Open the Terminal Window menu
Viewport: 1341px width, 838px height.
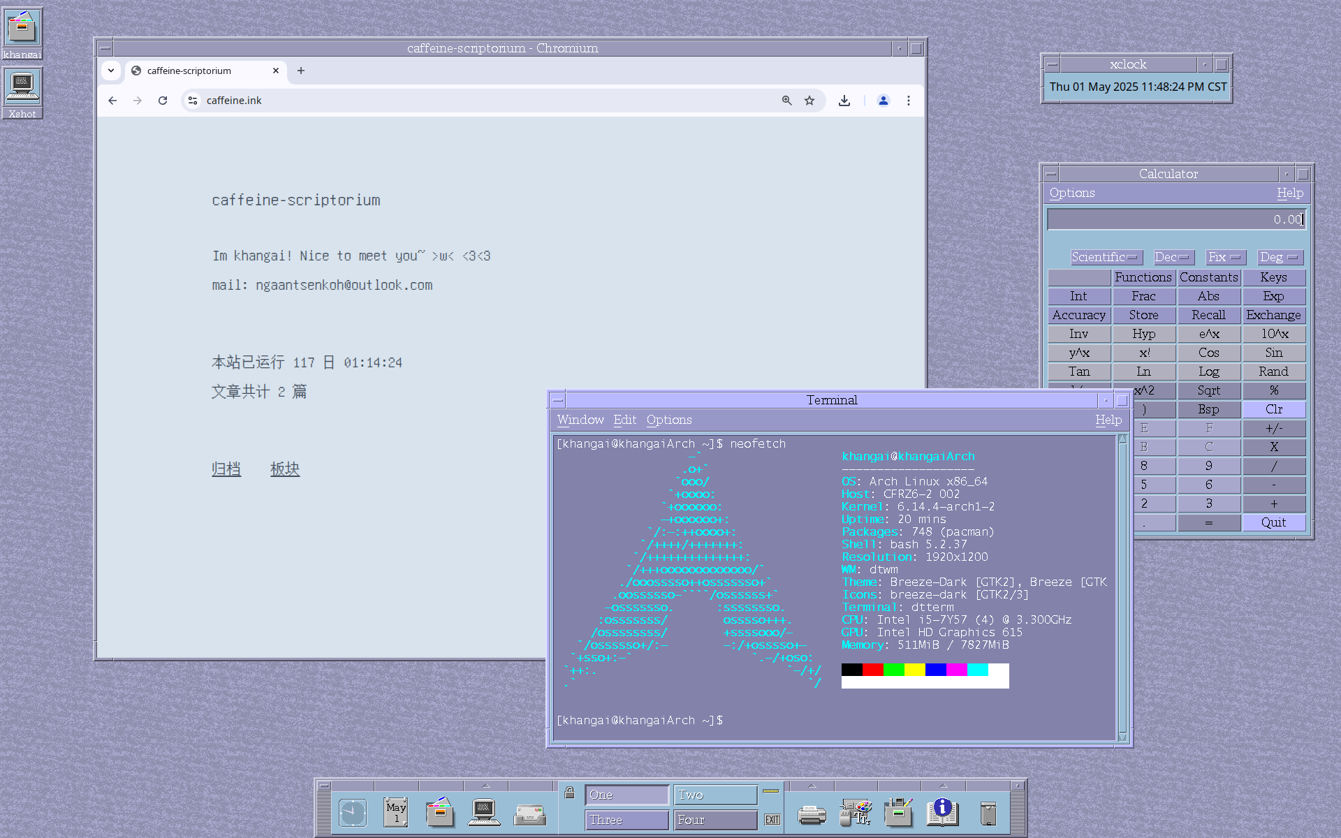click(x=580, y=420)
